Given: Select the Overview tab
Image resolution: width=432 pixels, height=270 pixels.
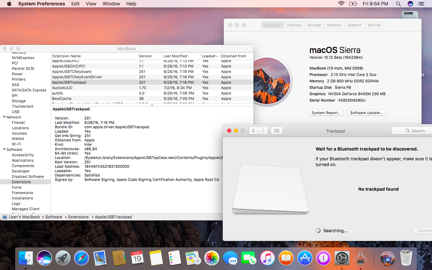Looking at the screenshot, I should (272, 25).
